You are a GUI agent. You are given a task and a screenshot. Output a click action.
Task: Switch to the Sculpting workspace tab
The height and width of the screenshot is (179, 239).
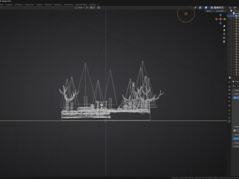click(x=9, y=4)
